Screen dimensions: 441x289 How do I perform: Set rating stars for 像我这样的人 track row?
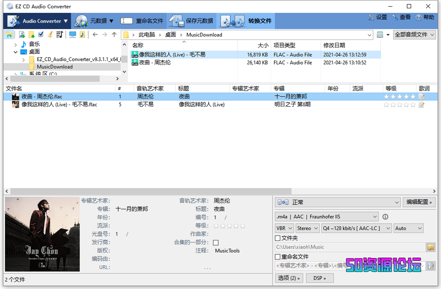point(400,105)
